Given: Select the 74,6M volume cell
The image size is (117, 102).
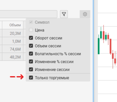Looking at the screenshot, I should click(x=13, y=49).
